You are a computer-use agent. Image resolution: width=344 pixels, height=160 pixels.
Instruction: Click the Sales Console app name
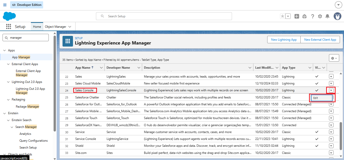click(84, 90)
